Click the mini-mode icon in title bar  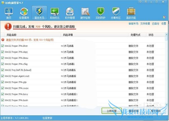(146, 2)
